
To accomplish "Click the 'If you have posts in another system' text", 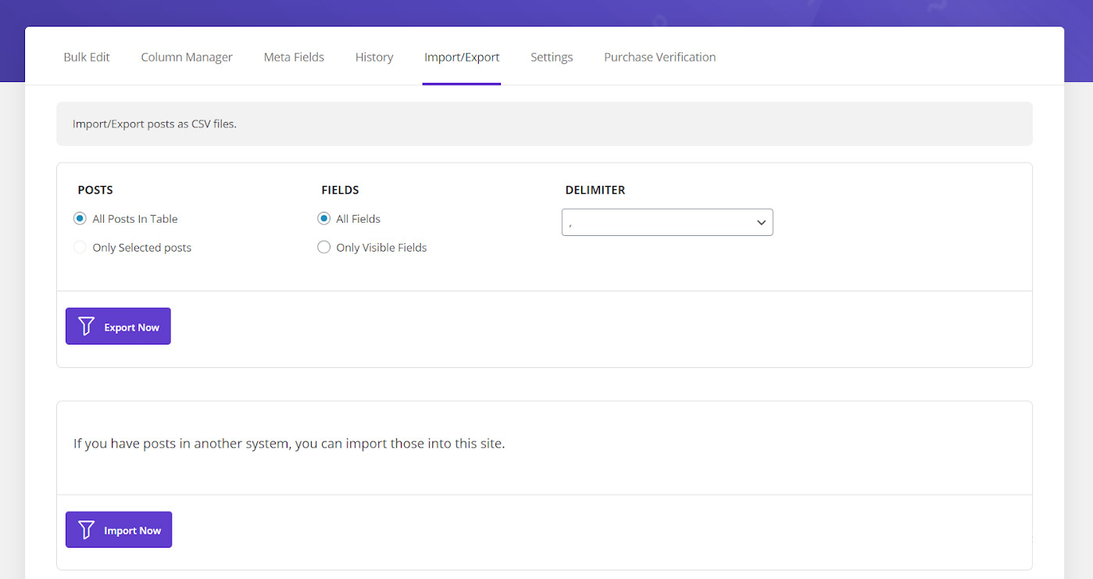I will click(289, 443).
